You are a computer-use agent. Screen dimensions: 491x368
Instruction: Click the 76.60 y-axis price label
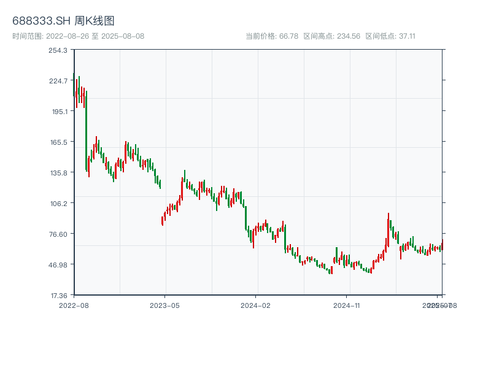58,234
